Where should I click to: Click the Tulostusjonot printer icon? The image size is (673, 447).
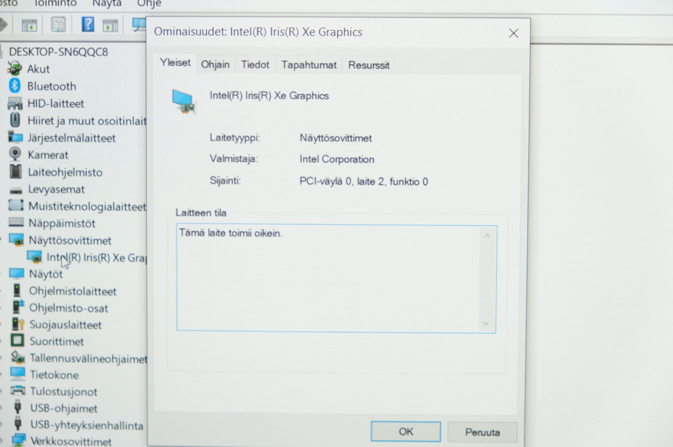18,391
